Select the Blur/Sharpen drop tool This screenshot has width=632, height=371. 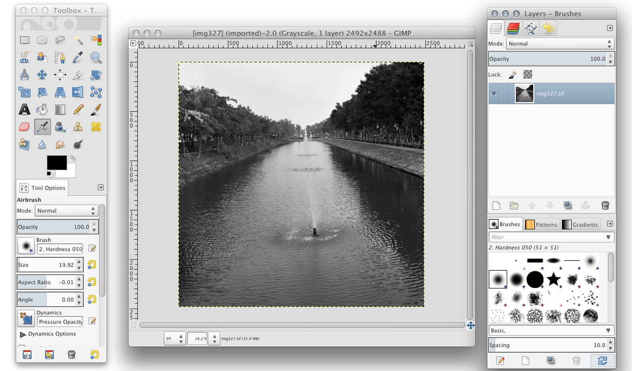point(42,144)
